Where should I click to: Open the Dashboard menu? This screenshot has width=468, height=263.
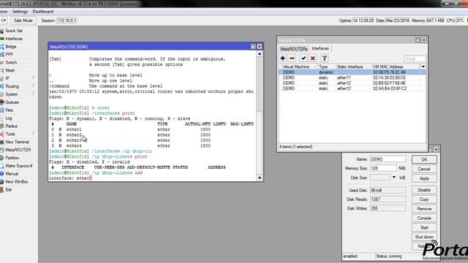pyautogui.click(x=43, y=12)
